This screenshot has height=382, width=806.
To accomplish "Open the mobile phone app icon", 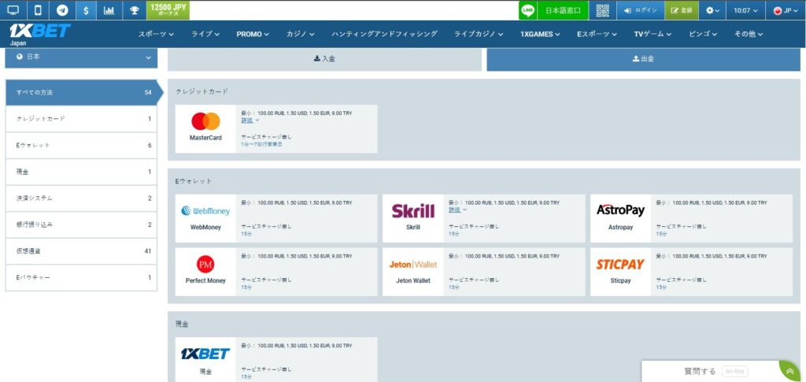I will 38,10.
